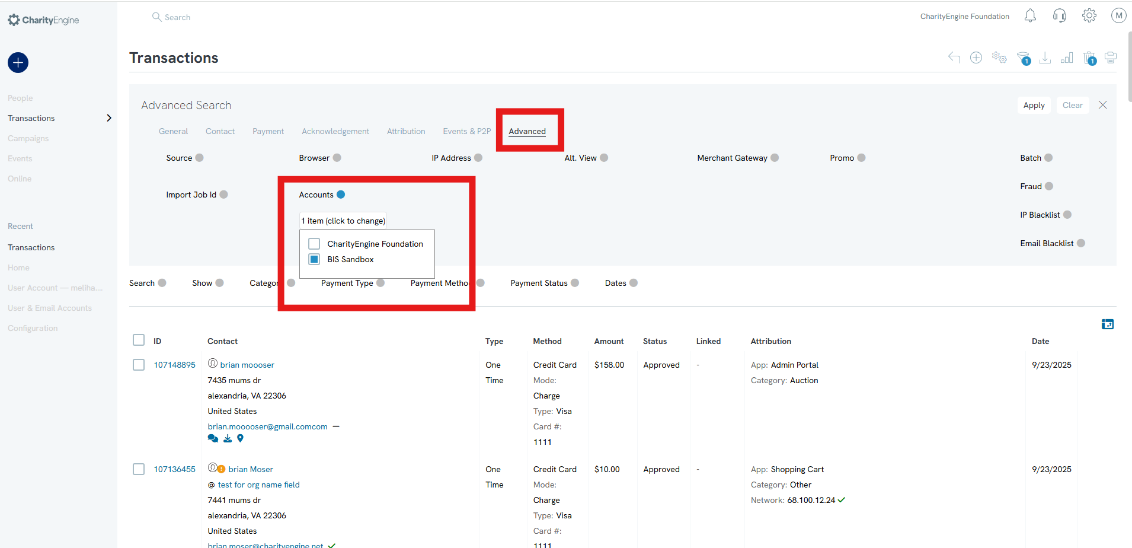Open the support headset icon

[1060, 16]
